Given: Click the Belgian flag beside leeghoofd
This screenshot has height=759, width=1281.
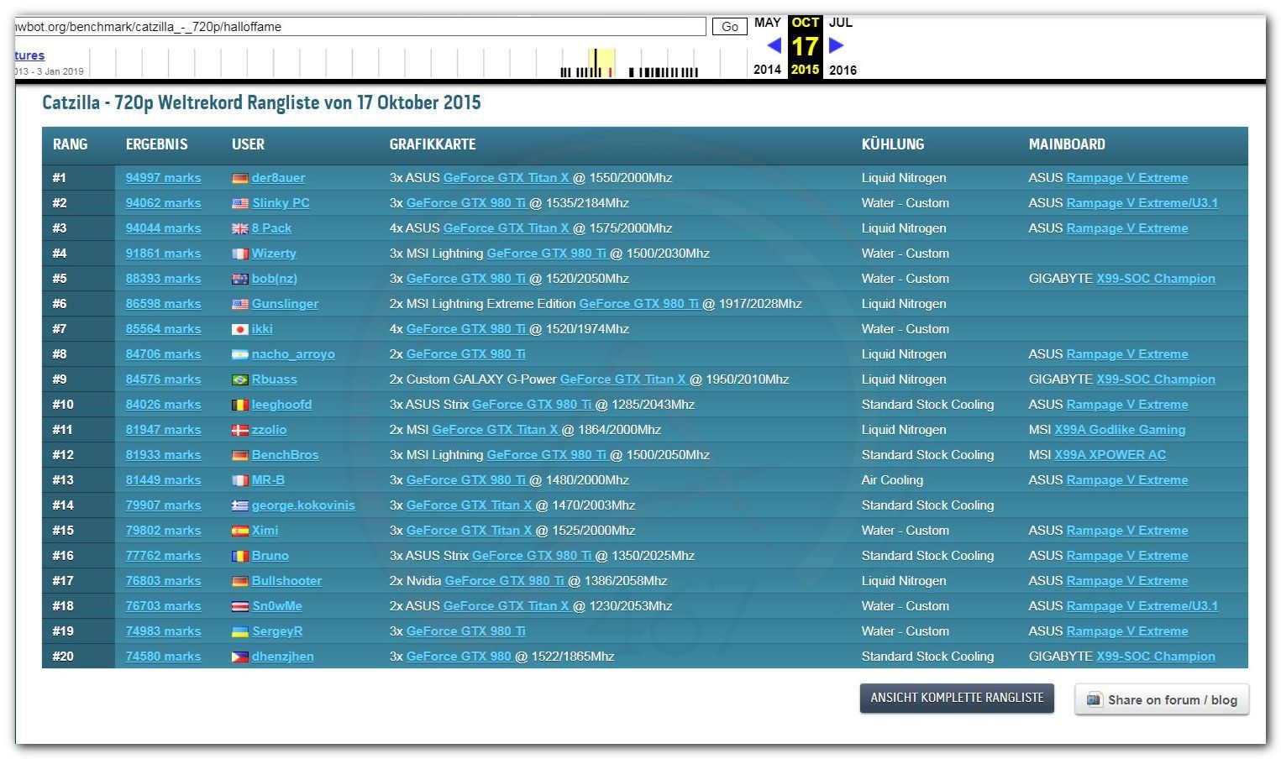Looking at the screenshot, I should click(x=240, y=405).
